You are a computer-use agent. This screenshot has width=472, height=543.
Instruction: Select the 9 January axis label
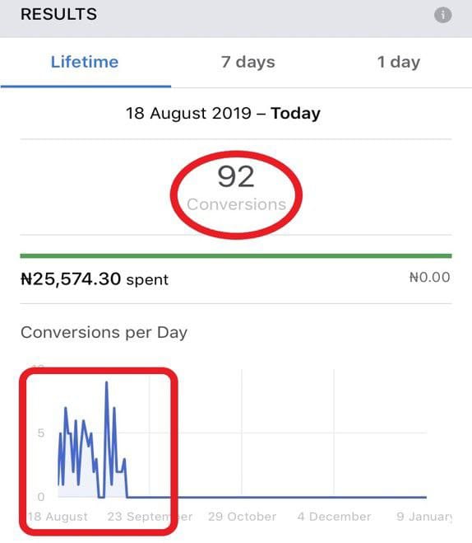424,517
